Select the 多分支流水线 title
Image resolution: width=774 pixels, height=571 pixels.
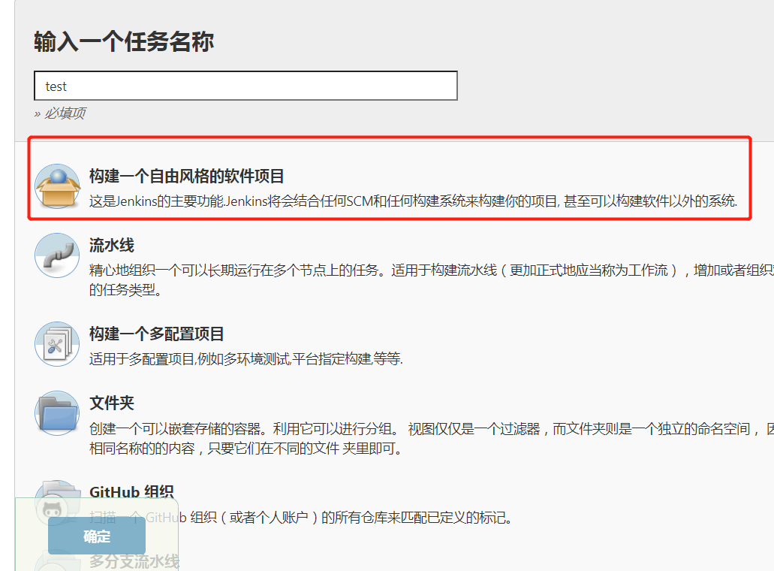(x=134, y=562)
